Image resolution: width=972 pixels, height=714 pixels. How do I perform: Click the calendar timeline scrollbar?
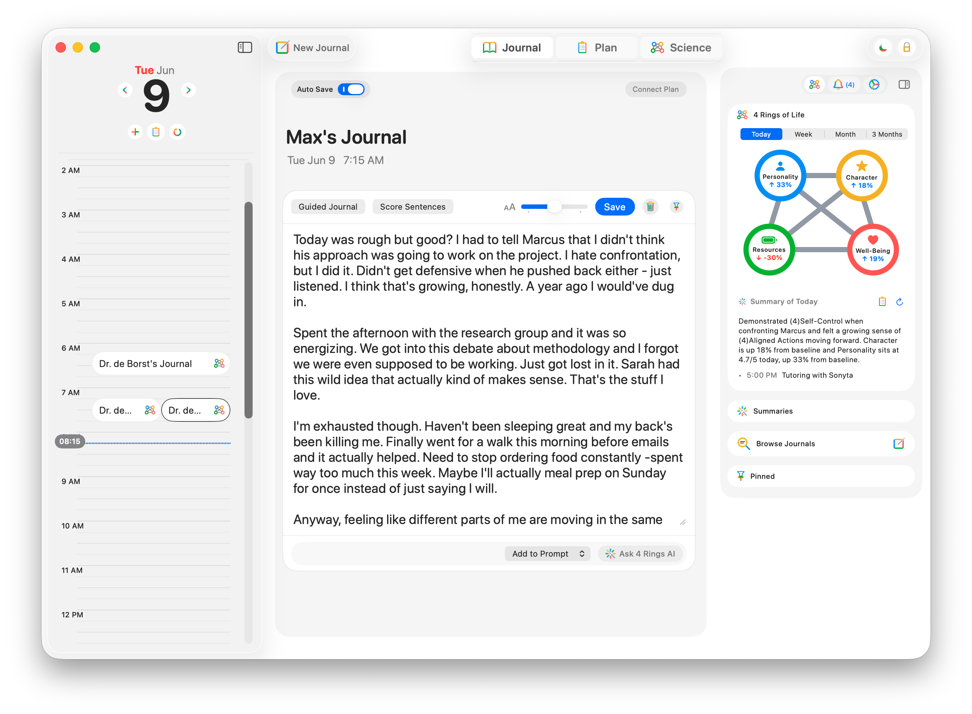pos(248,310)
